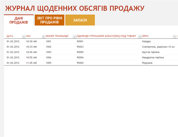
Task: Select transaction number 1004
Action: (49, 57)
